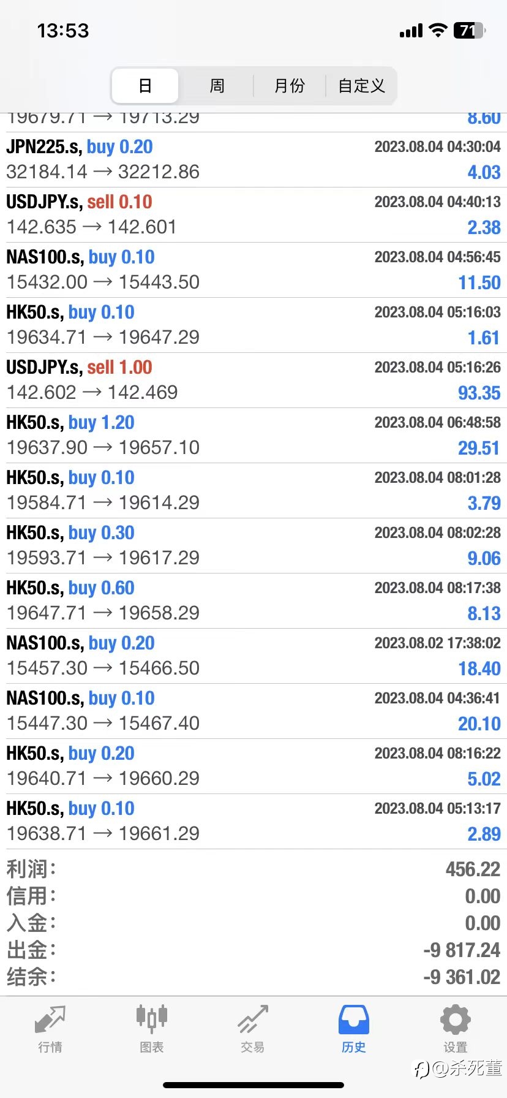This screenshot has height=1098, width=507.
Task: Open the USDJPY.s sell 0.10 trade row
Action: 254,215
